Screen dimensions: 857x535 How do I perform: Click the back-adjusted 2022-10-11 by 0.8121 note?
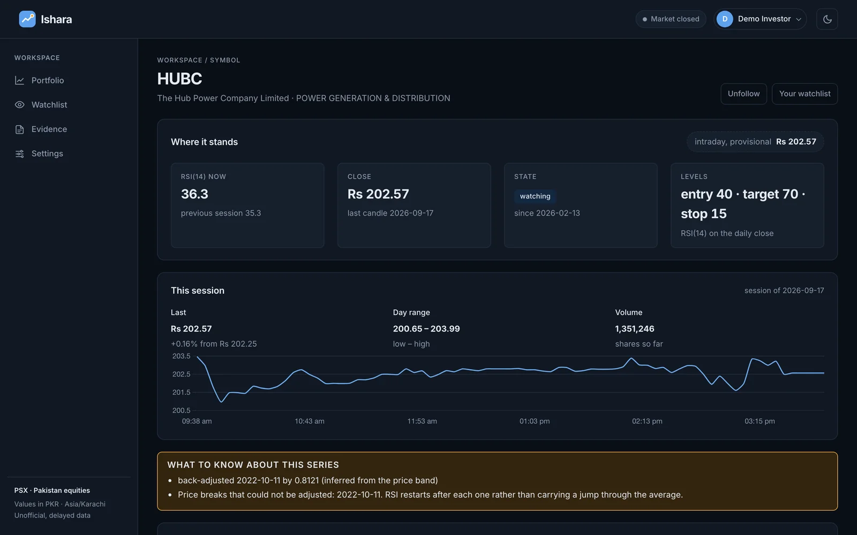(307, 480)
